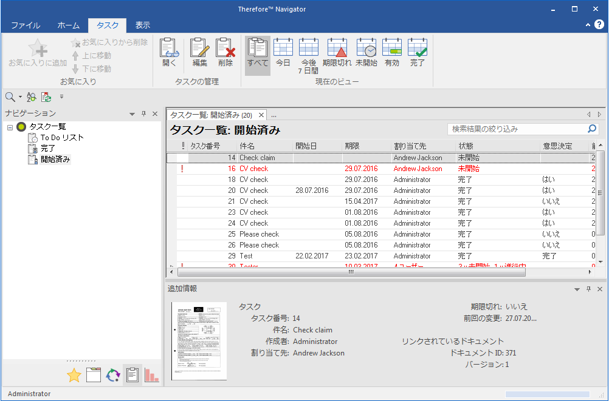
Task: Click the お気に入りに追加 star icon
Action: 38,53
